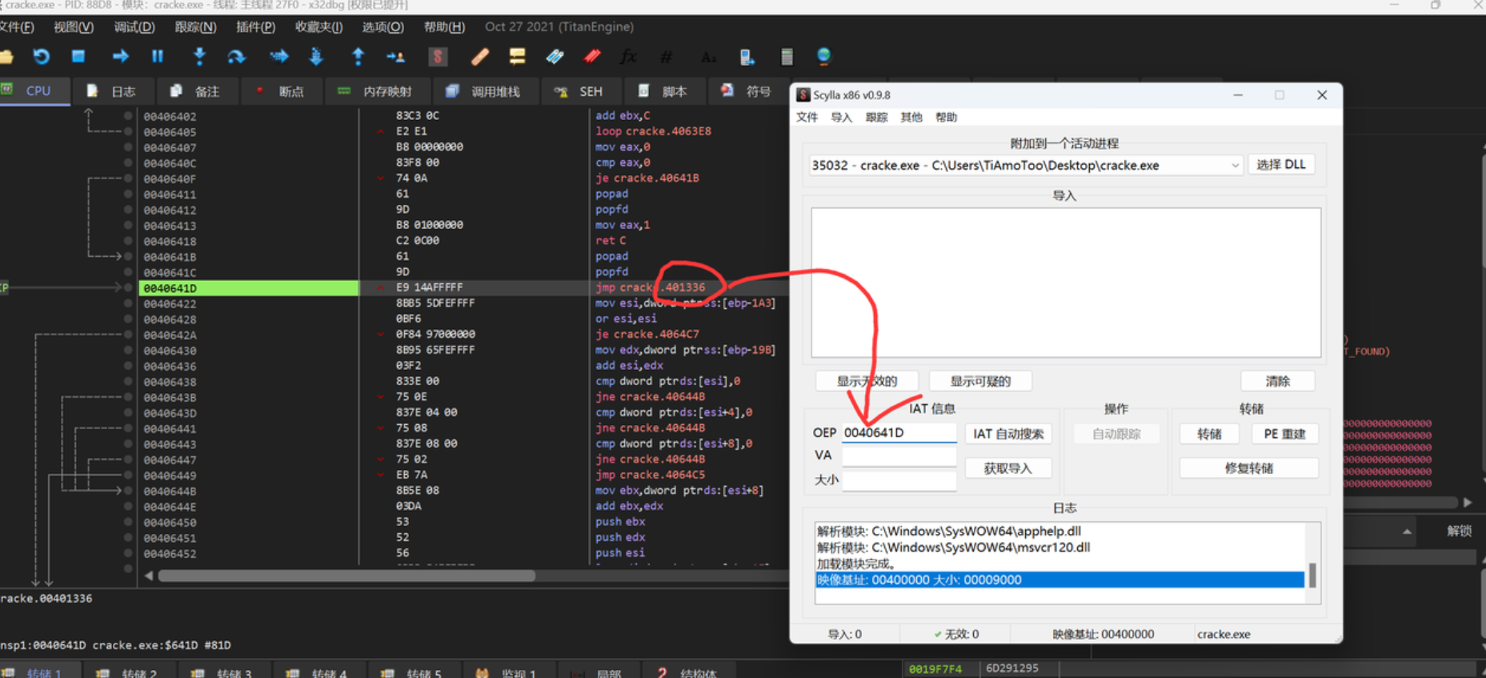The width and height of the screenshot is (1486, 678).
Task: Open the 插件(P) menu
Action: (x=255, y=26)
